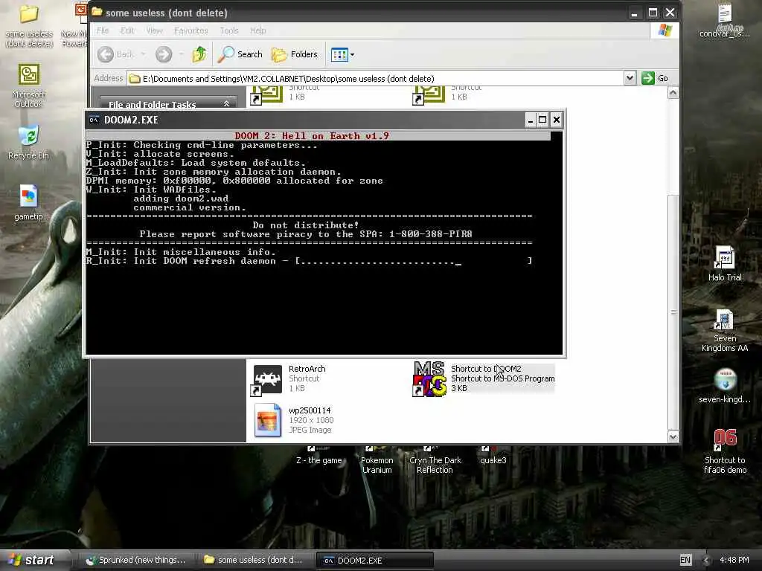Click the Up folder icon in the Explorer toolbar
This screenshot has height=571, width=762.
199,54
